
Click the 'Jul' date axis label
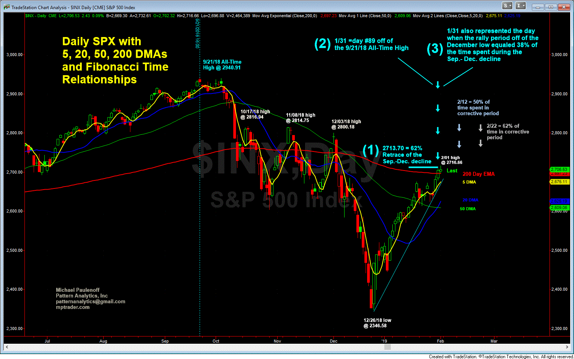click(47, 341)
